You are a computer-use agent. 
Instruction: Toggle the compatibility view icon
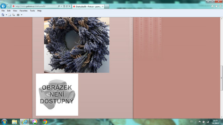pos(64,6)
